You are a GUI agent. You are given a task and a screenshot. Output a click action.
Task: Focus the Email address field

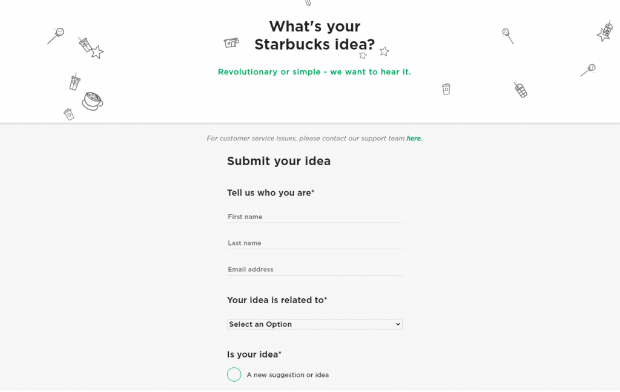coord(315,269)
